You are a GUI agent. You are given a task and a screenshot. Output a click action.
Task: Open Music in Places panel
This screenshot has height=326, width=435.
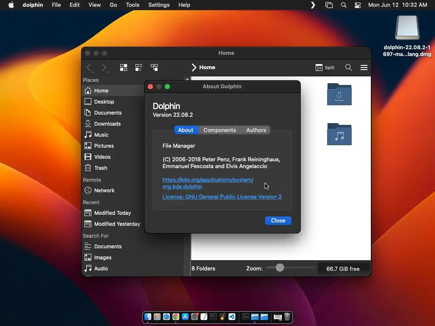pos(113,135)
